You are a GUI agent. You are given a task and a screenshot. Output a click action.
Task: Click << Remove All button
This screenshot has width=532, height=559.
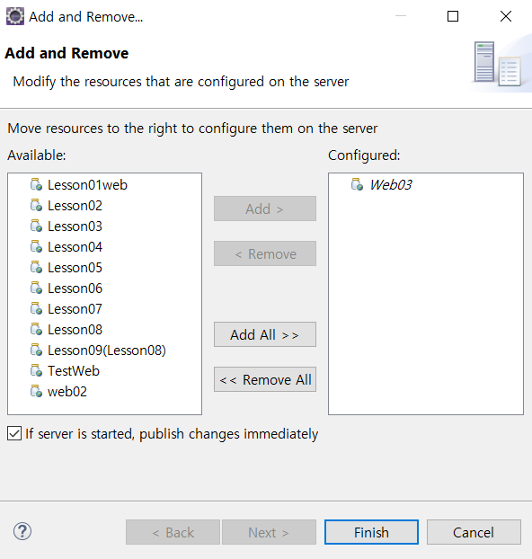pyautogui.click(x=265, y=379)
